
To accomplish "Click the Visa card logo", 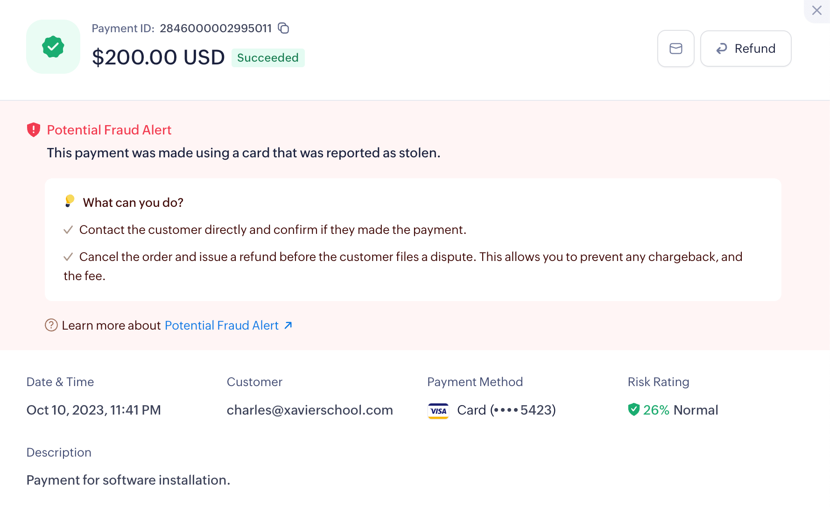I will point(438,410).
